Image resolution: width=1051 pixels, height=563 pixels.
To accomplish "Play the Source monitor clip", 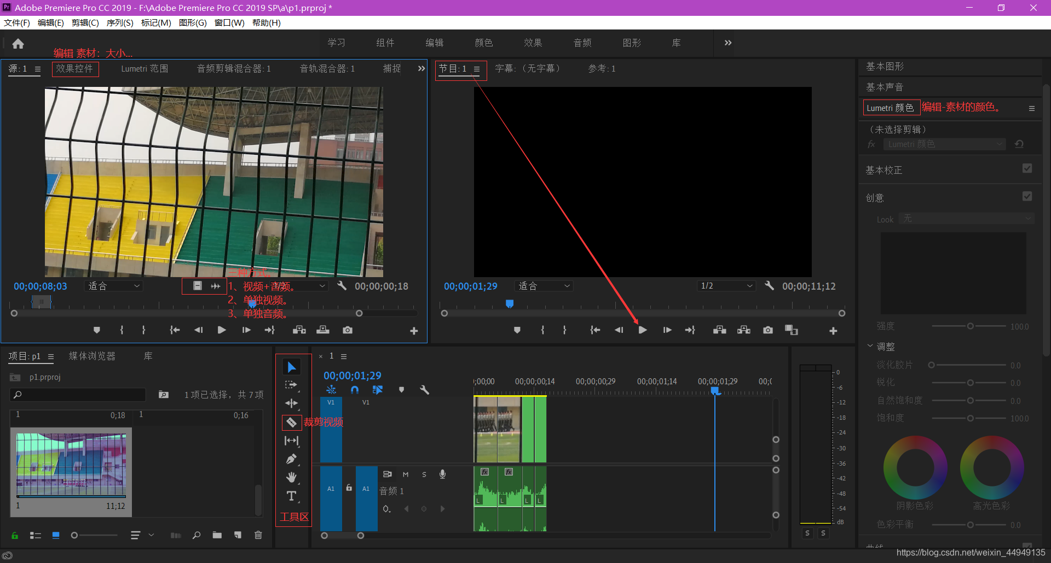I will pos(222,330).
